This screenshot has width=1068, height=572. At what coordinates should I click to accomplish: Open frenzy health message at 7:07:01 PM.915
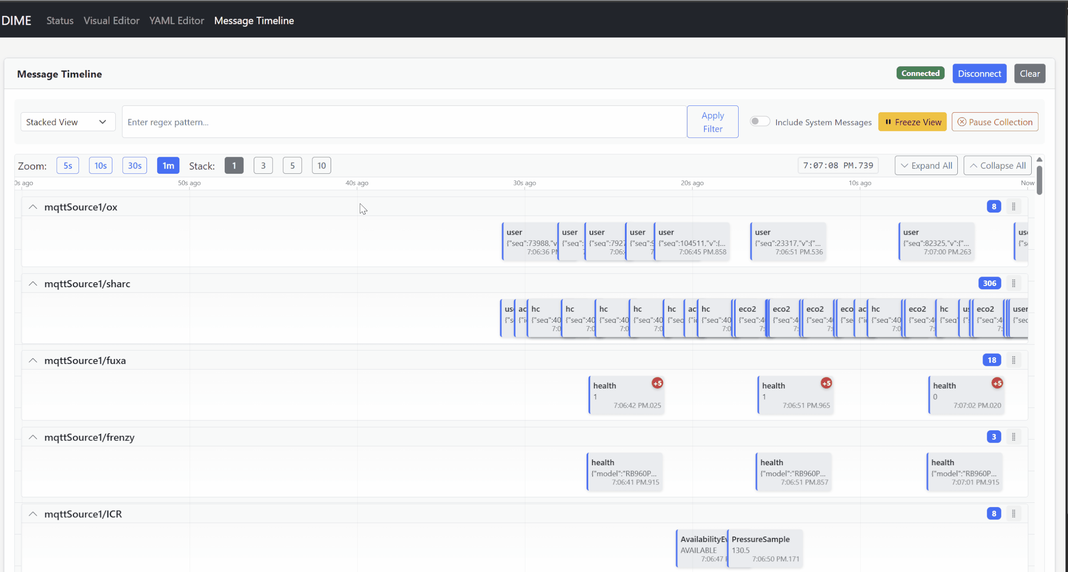point(965,472)
